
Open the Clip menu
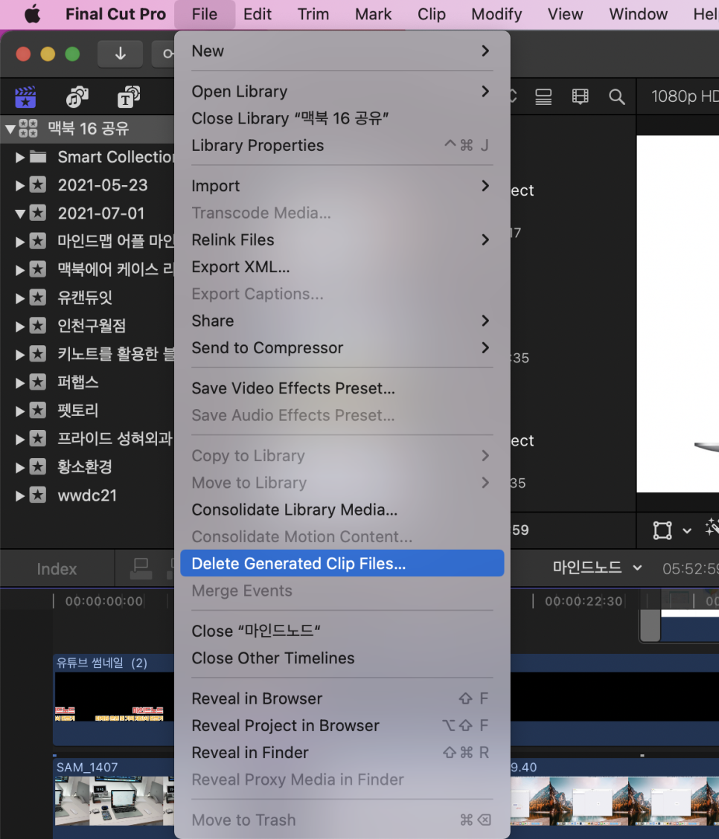pyautogui.click(x=432, y=14)
